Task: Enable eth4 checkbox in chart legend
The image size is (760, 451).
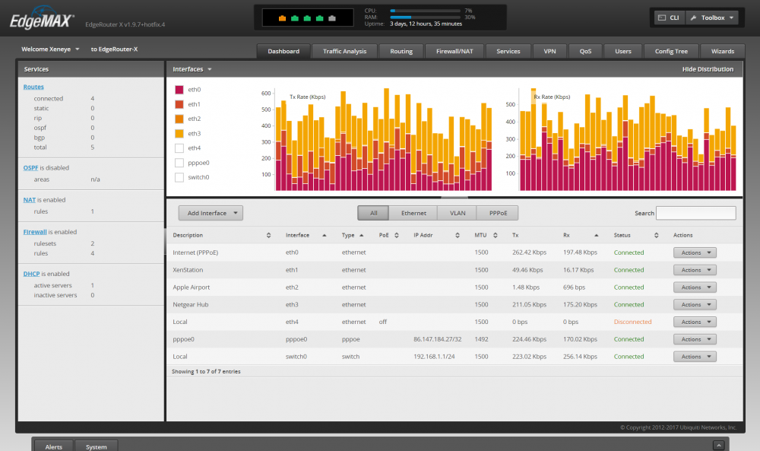Action: (179, 148)
